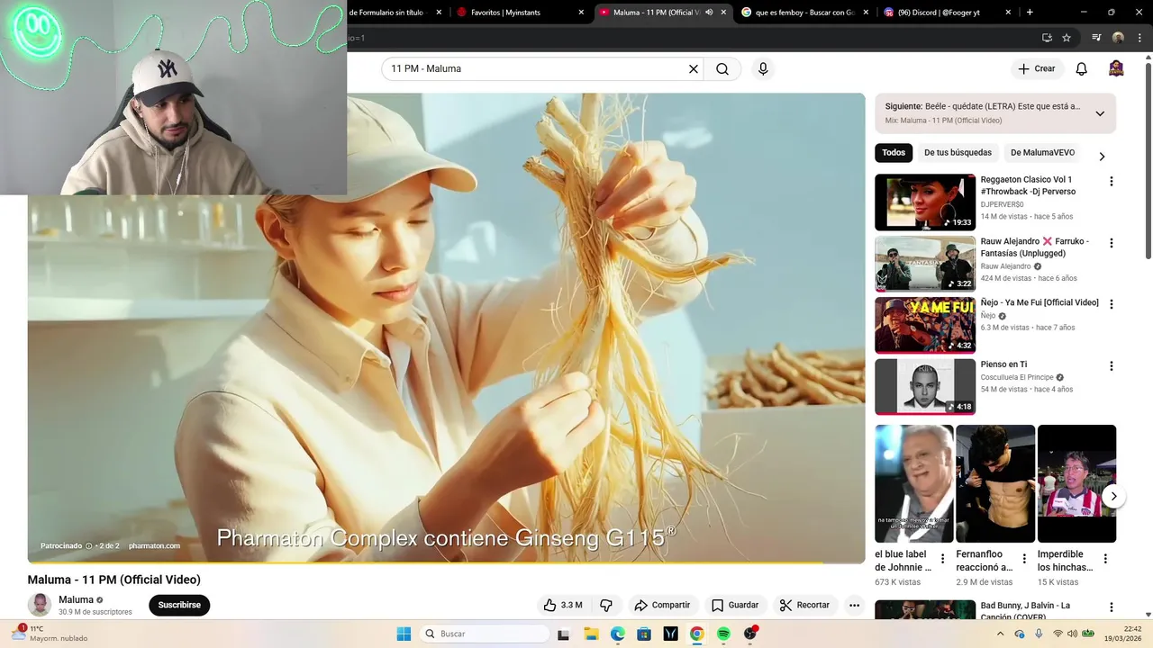Click the Windows taskbar Buscar box
Image resolution: width=1153 pixels, height=648 pixels.
[x=485, y=634]
